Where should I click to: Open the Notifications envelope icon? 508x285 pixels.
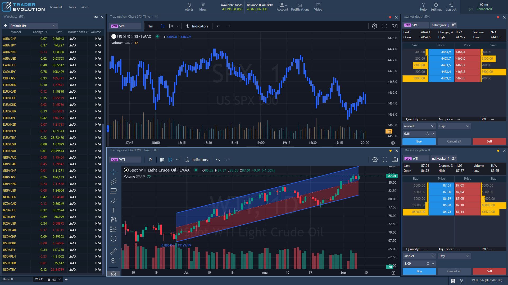300,5
